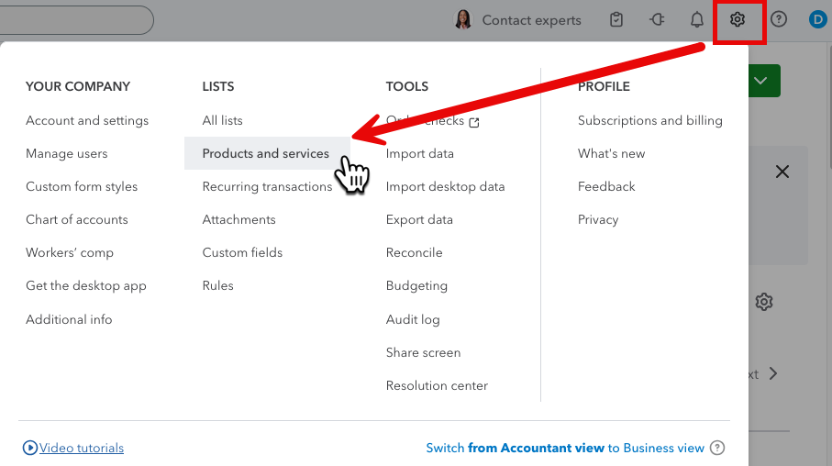This screenshot has height=466, width=832.
Task: Open Resolution center
Action: 437,385
